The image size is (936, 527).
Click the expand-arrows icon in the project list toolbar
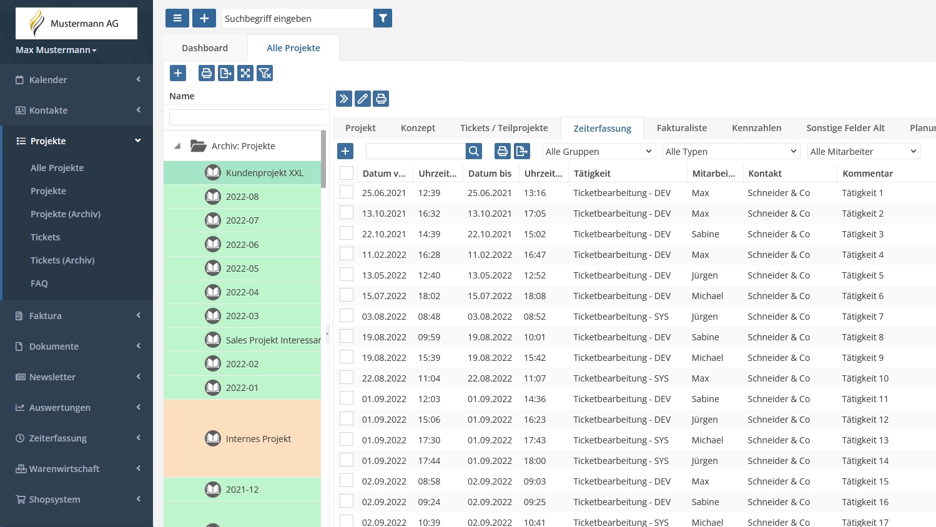coord(245,73)
